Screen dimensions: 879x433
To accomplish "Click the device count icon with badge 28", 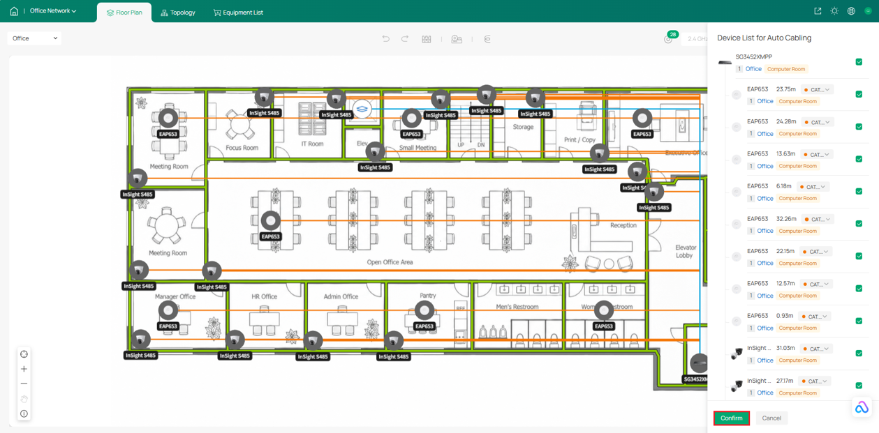I will tap(668, 38).
